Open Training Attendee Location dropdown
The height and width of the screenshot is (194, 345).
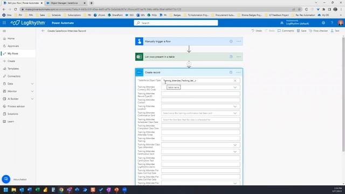235,107
